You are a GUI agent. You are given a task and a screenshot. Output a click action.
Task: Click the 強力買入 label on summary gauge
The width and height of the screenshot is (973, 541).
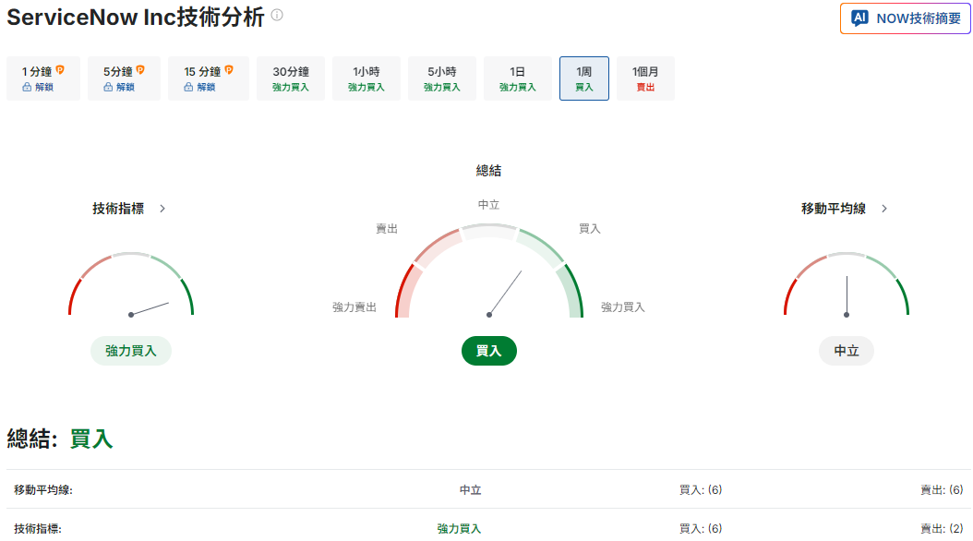(x=623, y=307)
